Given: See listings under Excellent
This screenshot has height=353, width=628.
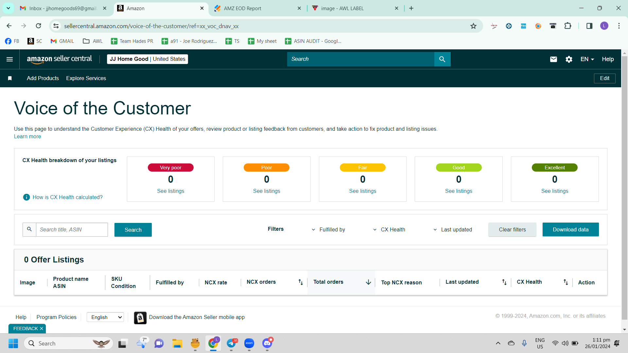Looking at the screenshot, I should 555,191.
